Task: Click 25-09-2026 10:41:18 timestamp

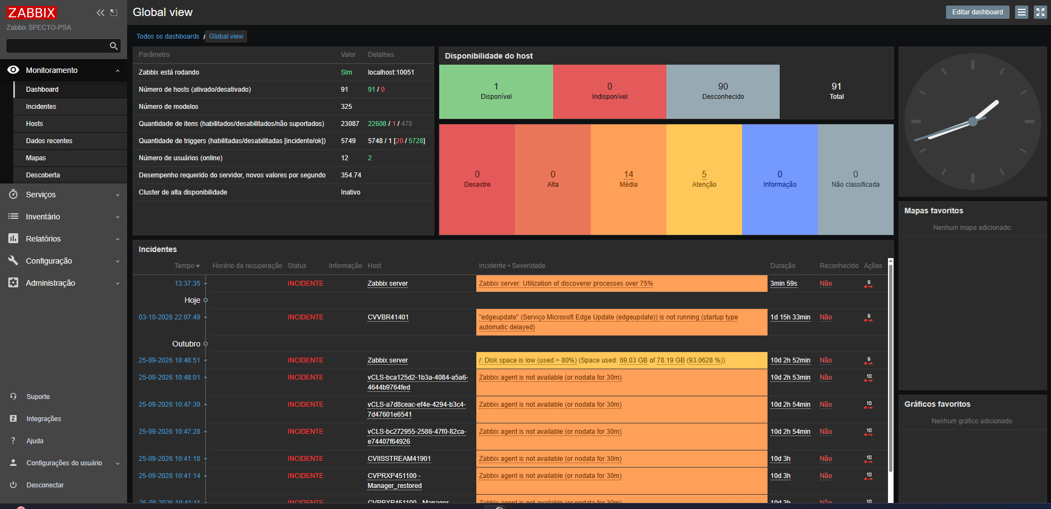Action: (x=170, y=459)
